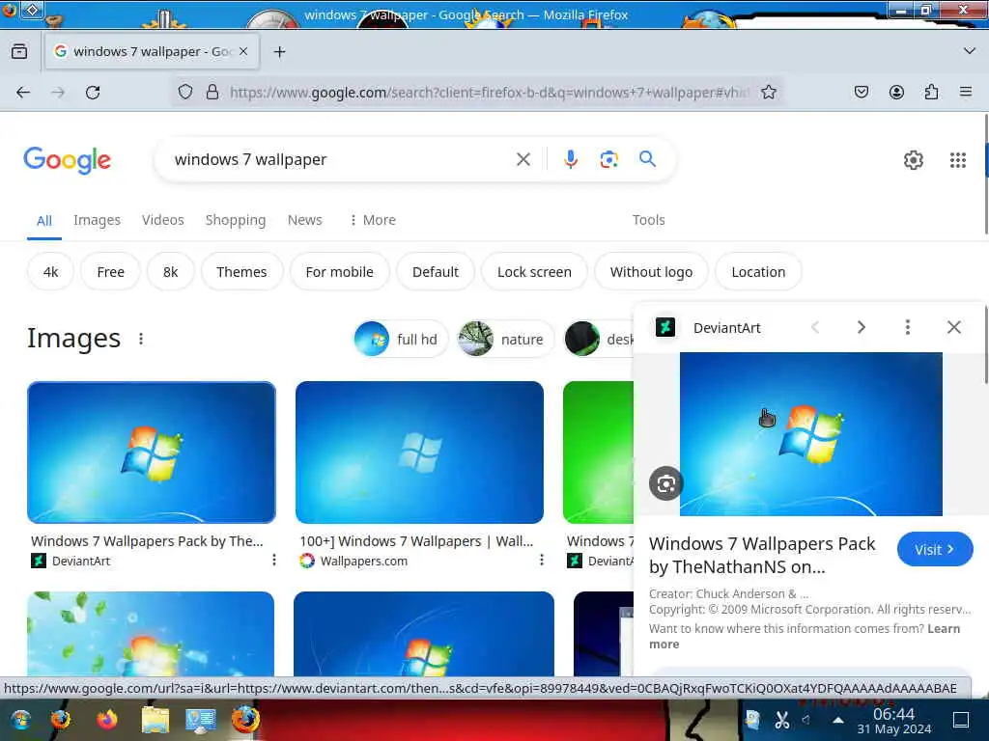Expand the More search categories menu
This screenshot has height=741, width=989.
(373, 220)
